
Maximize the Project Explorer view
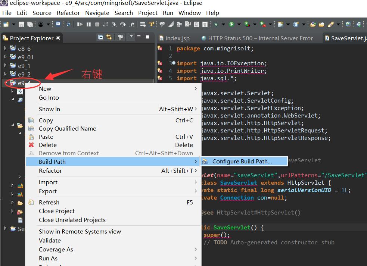(x=147, y=37)
